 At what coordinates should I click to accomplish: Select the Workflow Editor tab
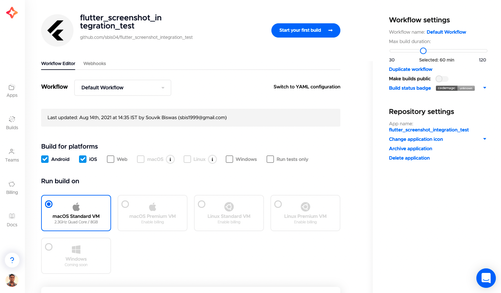[x=58, y=63]
